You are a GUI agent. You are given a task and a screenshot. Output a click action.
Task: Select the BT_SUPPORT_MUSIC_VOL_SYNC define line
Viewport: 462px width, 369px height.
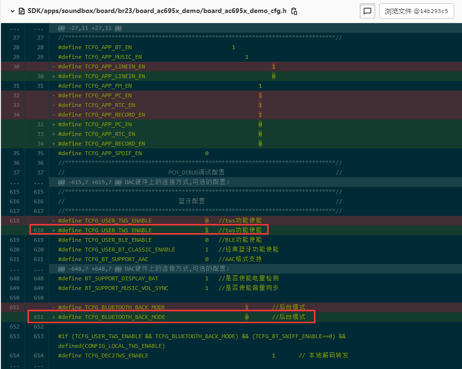pos(255,288)
